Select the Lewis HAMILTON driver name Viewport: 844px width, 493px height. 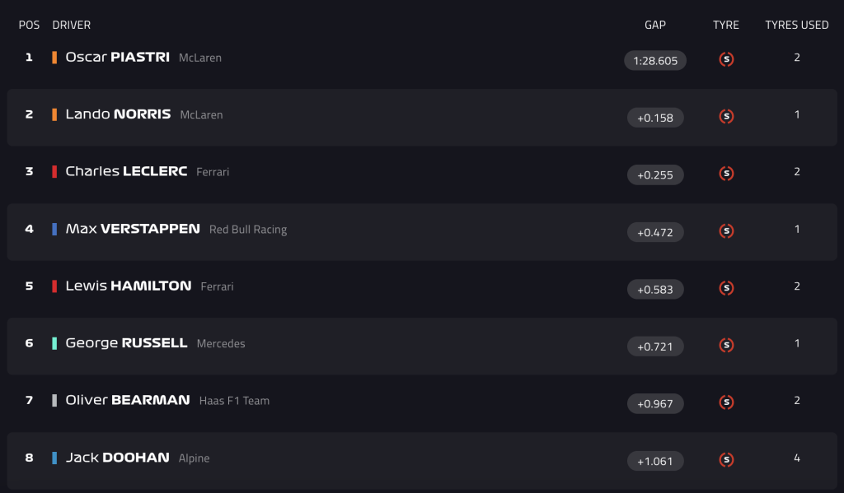(128, 286)
